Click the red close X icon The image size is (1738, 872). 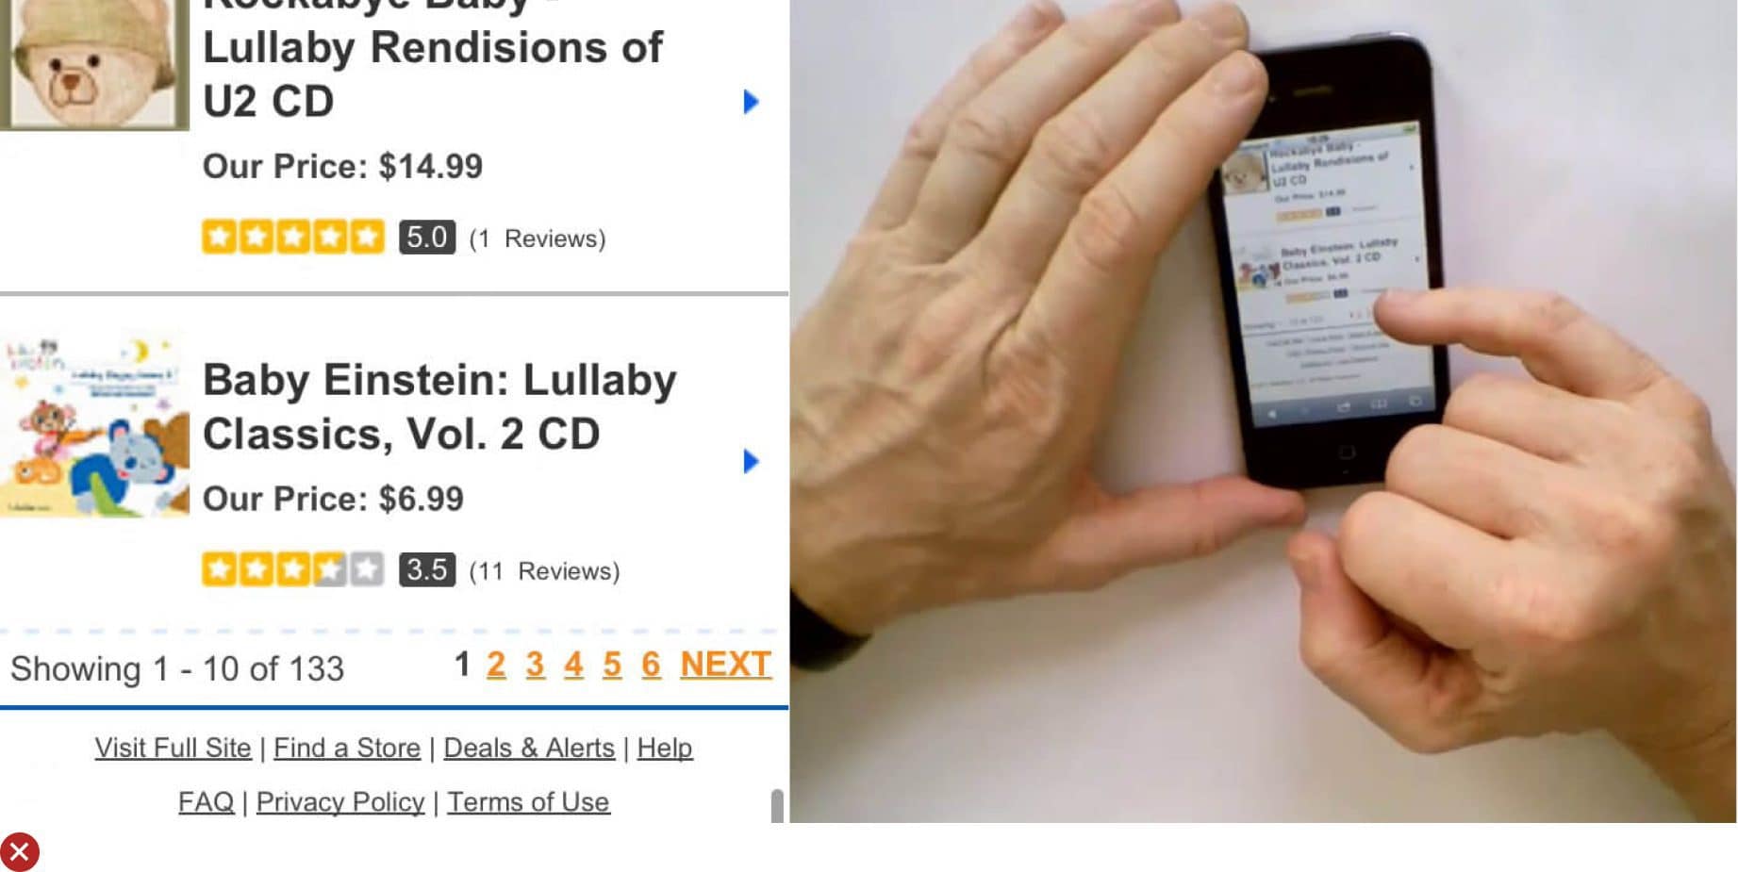pos(19,852)
